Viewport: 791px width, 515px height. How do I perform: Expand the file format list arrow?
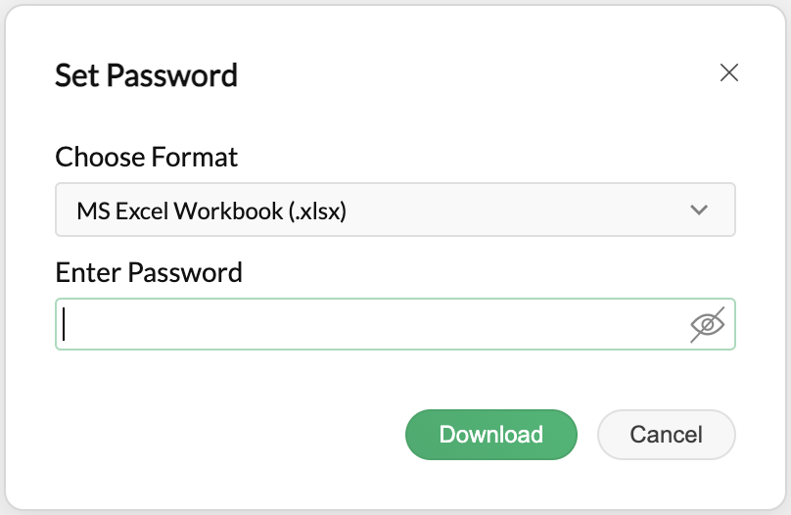click(698, 210)
